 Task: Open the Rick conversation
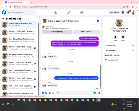(x=19, y=87)
